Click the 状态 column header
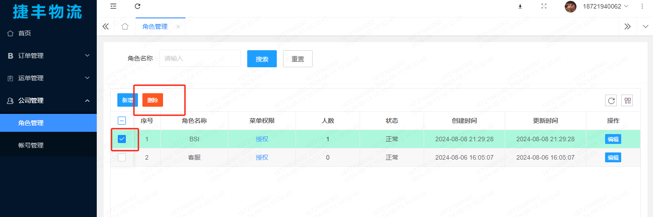 (x=392, y=121)
